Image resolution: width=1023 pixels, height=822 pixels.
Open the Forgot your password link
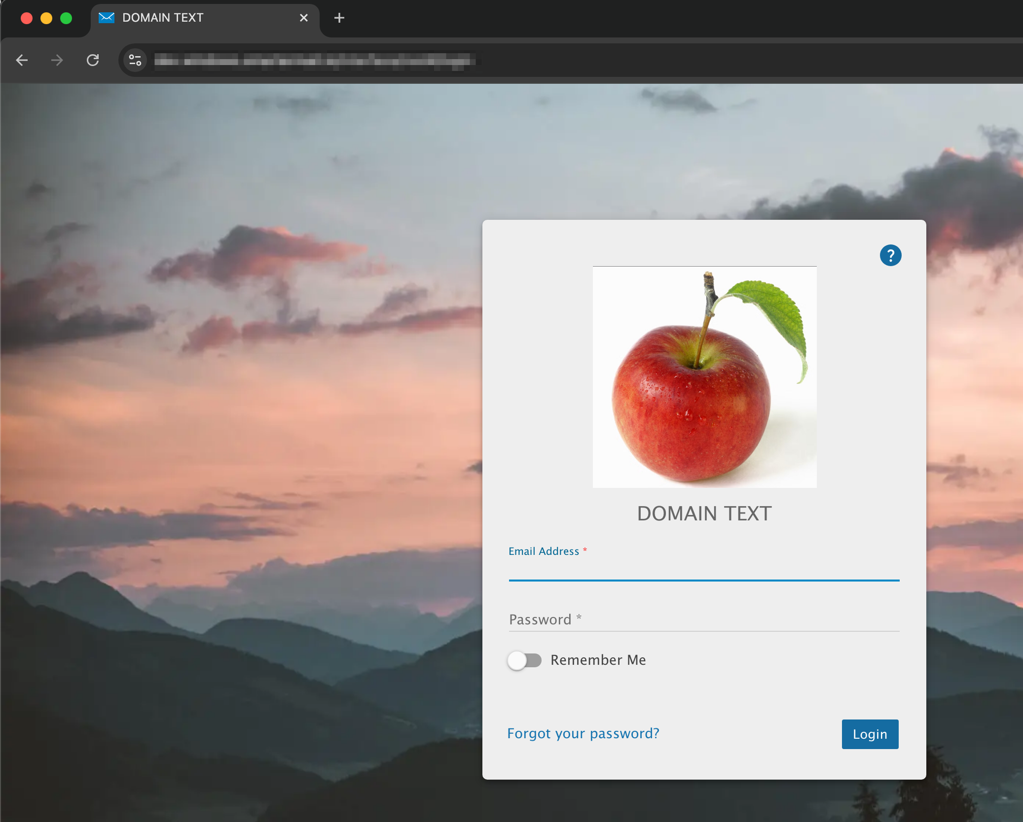(x=583, y=733)
